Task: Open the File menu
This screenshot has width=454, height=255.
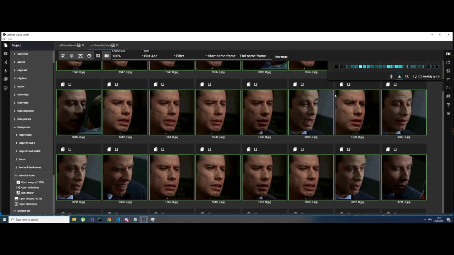Action: [x=4, y=39]
